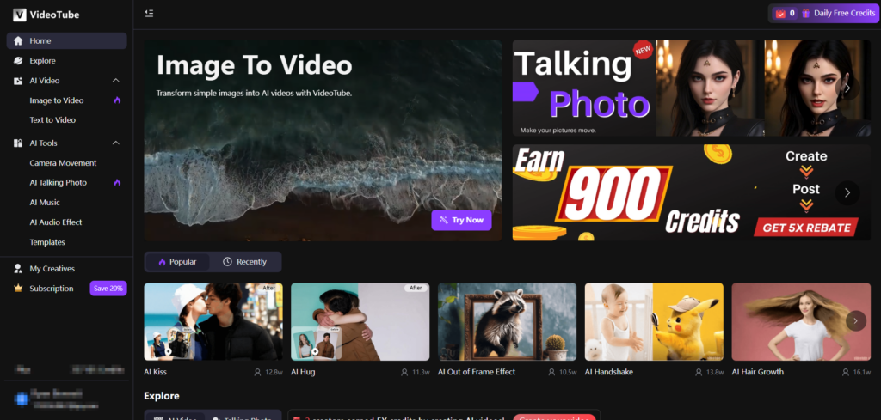Click the AI Handshake title text
The height and width of the screenshot is (420, 881).
point(610,372)
